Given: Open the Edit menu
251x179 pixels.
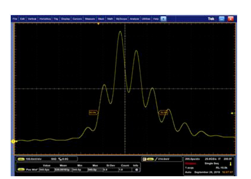Looking at the screenshot, I should click(22, 19).
